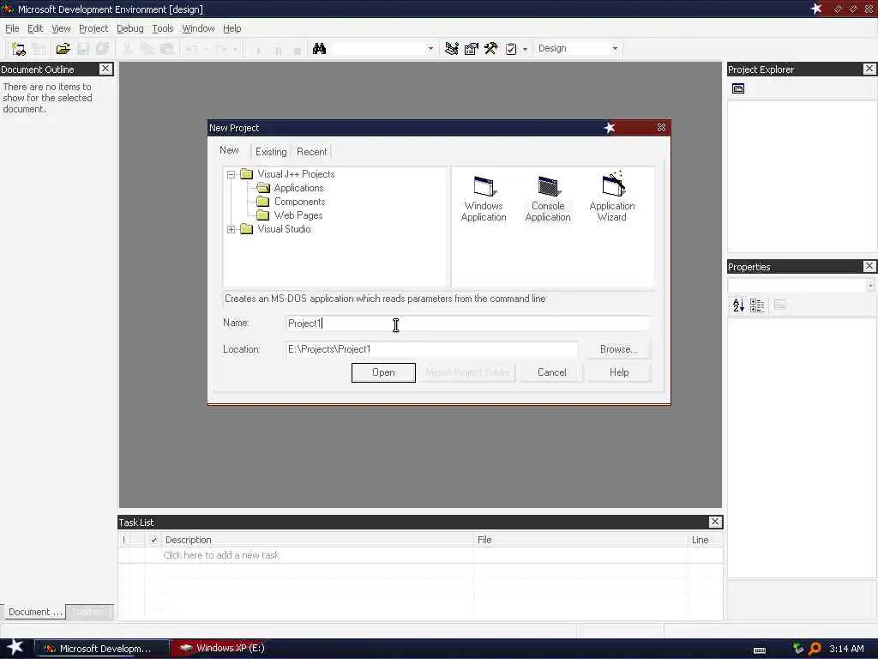Select the Web Pages tree folder
878x659 pixels.
coord(298,215)
